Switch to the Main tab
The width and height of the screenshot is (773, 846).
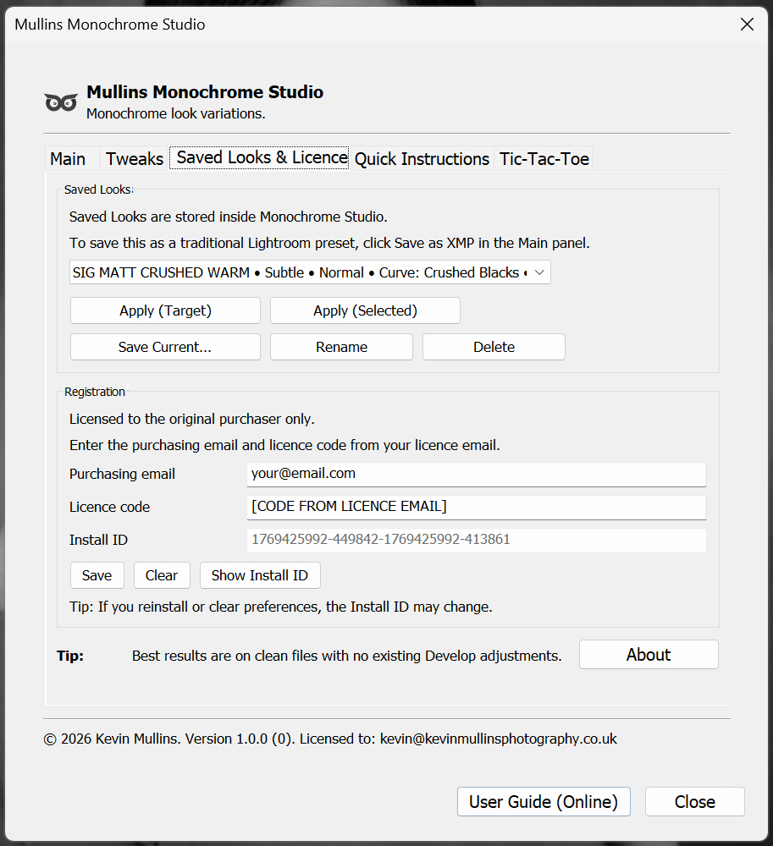(x=68, y=158)
